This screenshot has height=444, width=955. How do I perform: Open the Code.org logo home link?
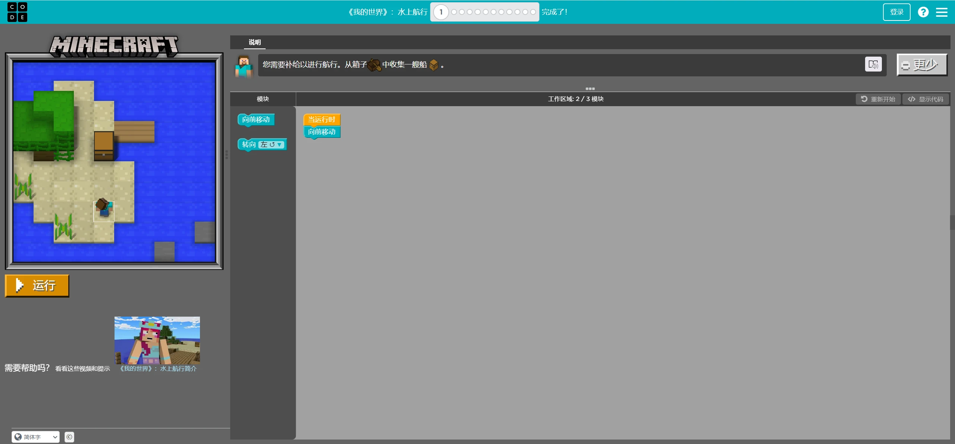click(17, 12)
